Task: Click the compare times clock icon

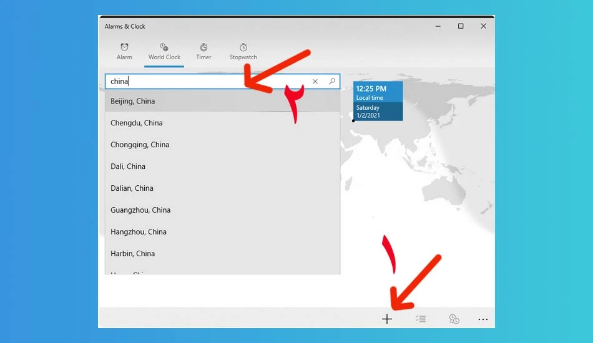Action: coord(454,319)
